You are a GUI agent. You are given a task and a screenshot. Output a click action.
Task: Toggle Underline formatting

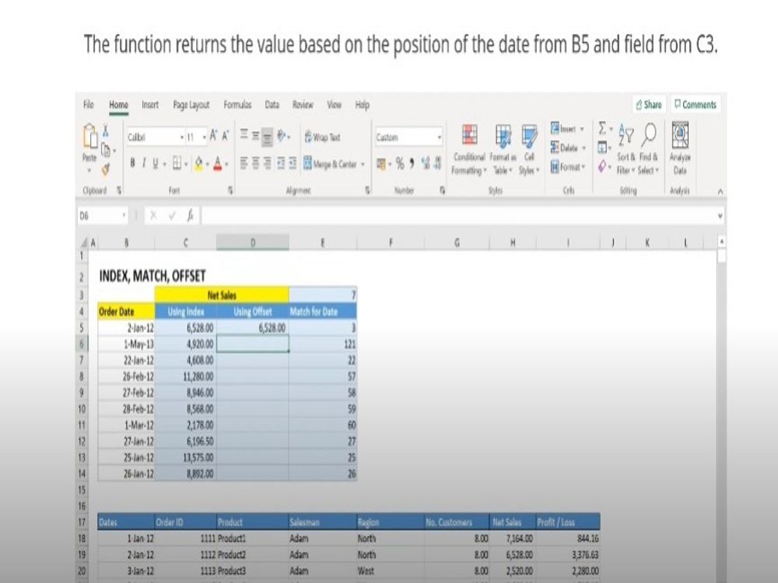156,163
